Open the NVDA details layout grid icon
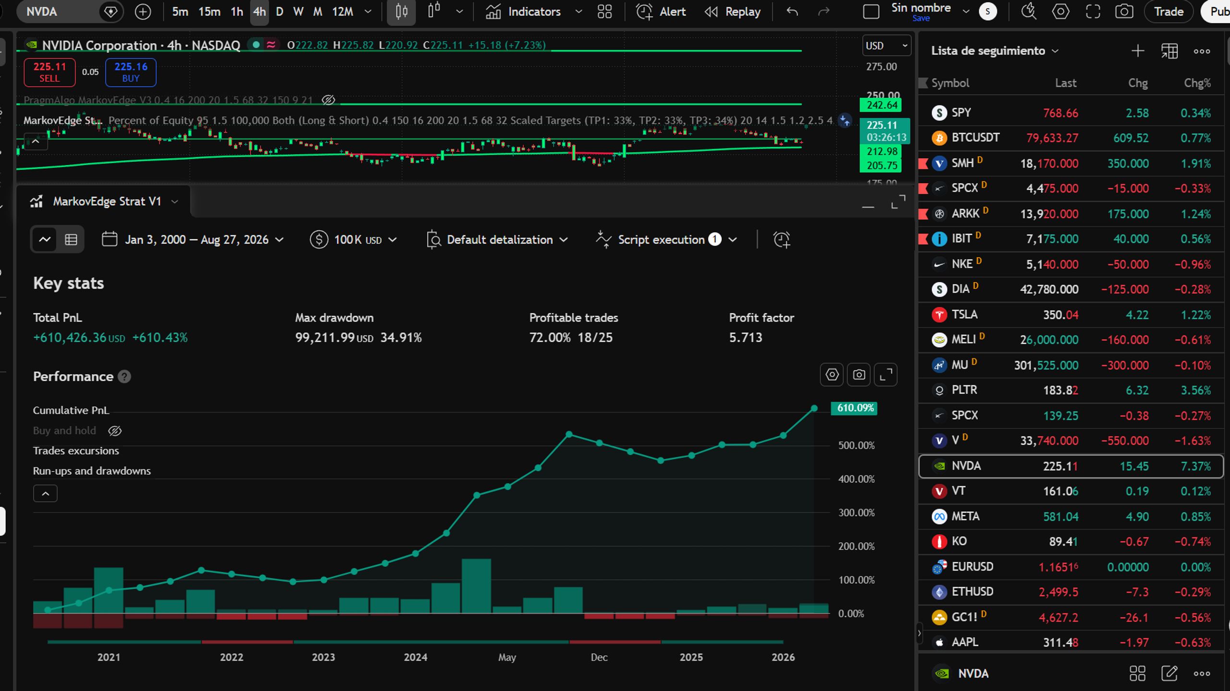 (x=1137, y=673)
